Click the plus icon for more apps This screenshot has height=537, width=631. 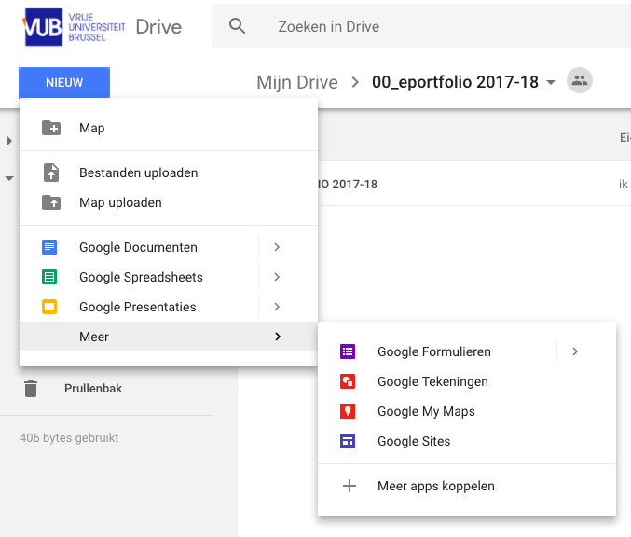350,486
